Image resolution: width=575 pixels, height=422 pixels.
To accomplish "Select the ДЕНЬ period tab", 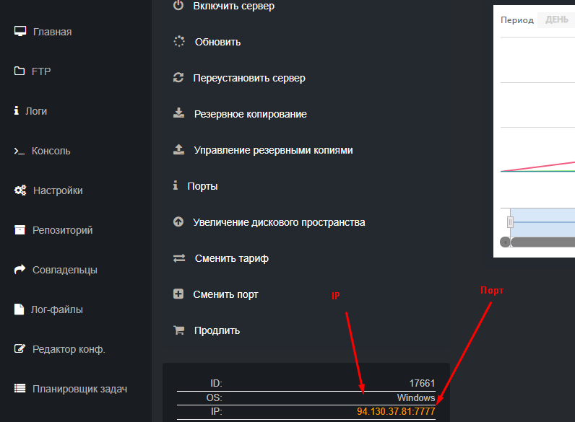I will (557, 20).
